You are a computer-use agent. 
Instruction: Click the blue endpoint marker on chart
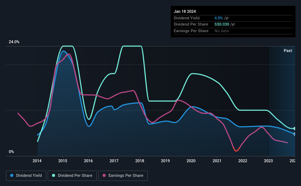point(294,134)
